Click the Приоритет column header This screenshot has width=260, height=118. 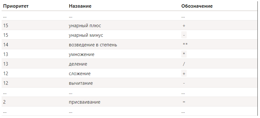pyautogui.click(x=16, y=6)
